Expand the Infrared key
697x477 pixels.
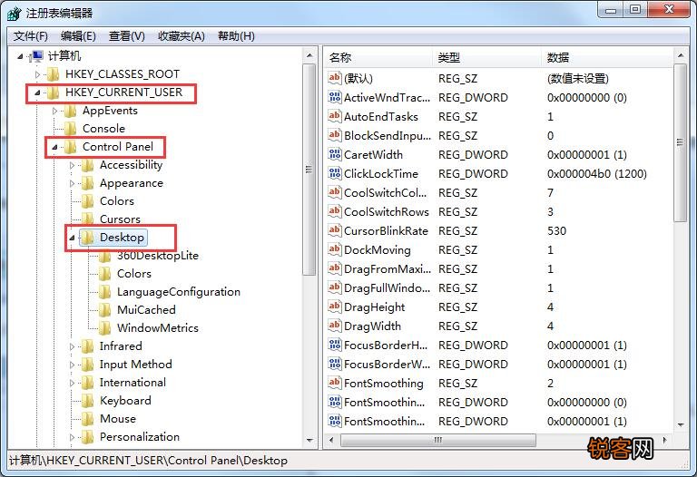coord(72,346)
